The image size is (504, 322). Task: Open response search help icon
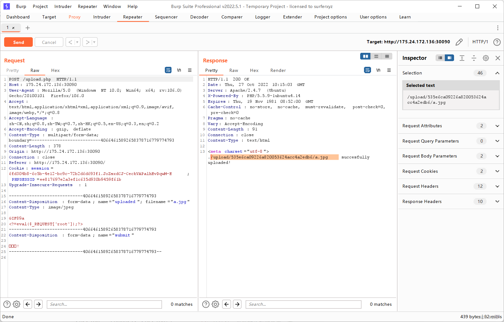pyautogui.click(x=206, y=304)
